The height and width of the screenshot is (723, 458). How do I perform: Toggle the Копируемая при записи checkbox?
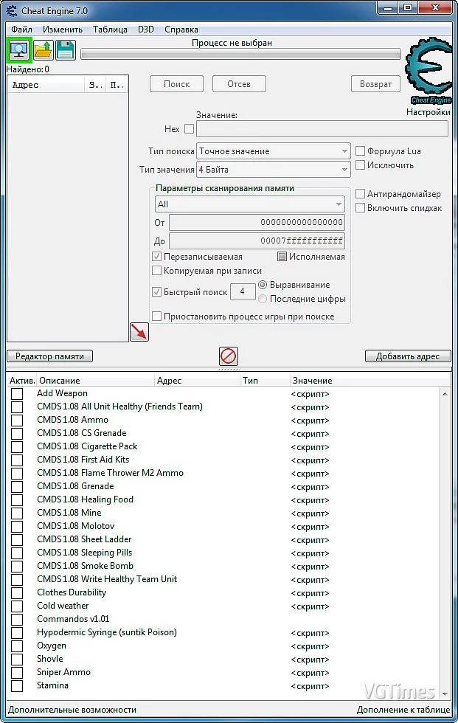point(156,270)
